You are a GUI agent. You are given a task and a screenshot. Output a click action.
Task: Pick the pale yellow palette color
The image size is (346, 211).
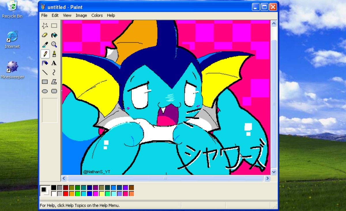pyautogui.click(x=101, y=194)
